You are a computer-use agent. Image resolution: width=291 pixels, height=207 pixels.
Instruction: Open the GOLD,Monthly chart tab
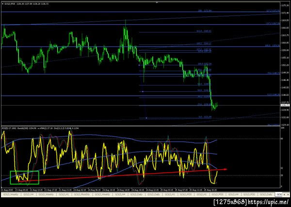pyautogui.click(x=81, y=194)
